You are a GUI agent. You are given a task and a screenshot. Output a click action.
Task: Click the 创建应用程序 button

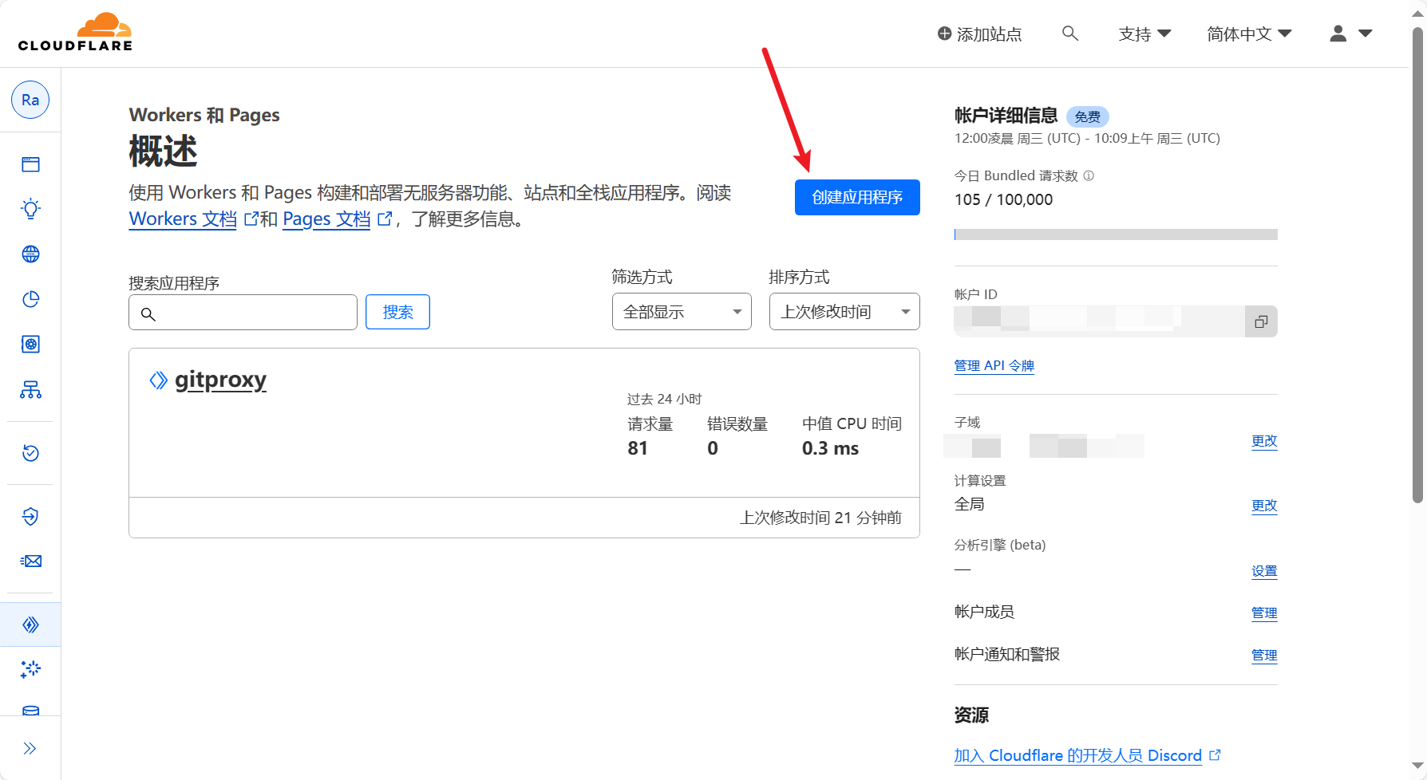(857, 197)
